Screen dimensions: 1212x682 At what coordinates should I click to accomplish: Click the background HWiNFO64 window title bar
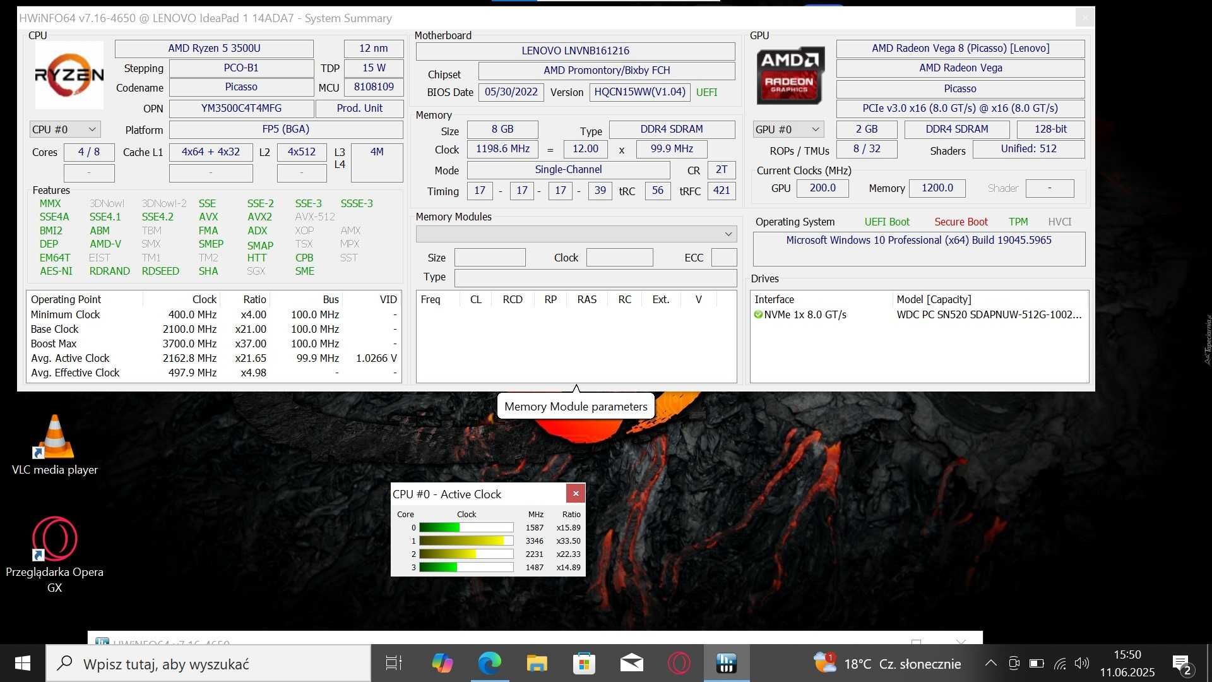[535, 638]
